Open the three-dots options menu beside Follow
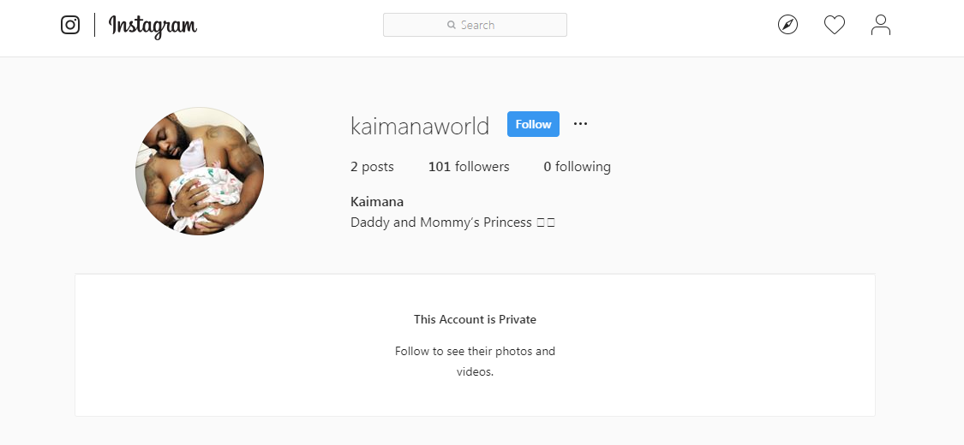This screenshot has width=964, height=445. (580, 124)
